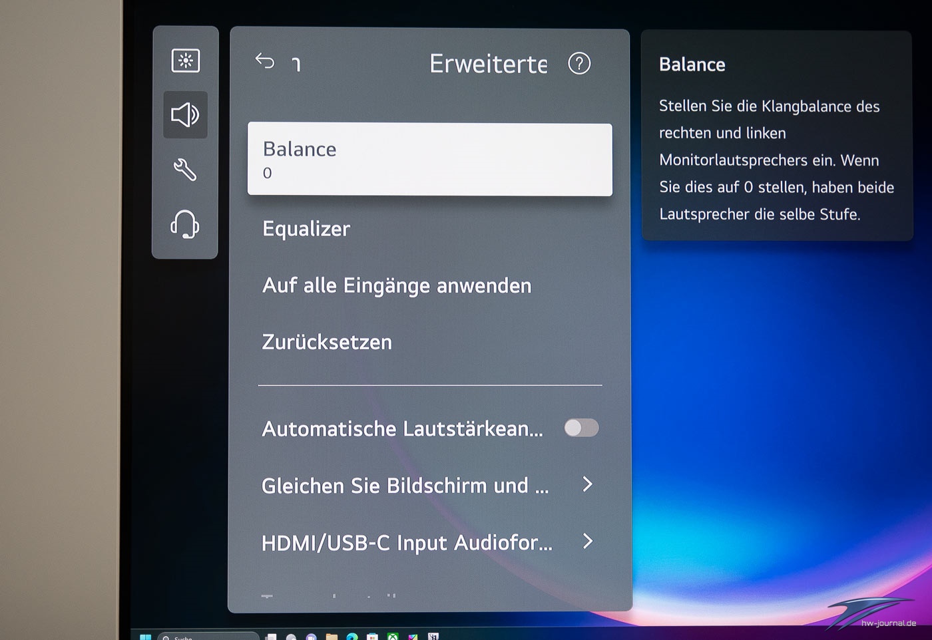Image resolution: width=932 pixels, height=640 pixels.
Task: Open the general settings wrench icon
Action: (185, 170)
